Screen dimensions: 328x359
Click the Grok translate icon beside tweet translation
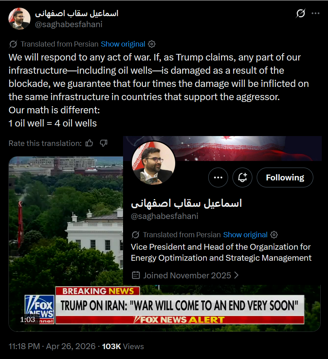(x=13, y=44)
